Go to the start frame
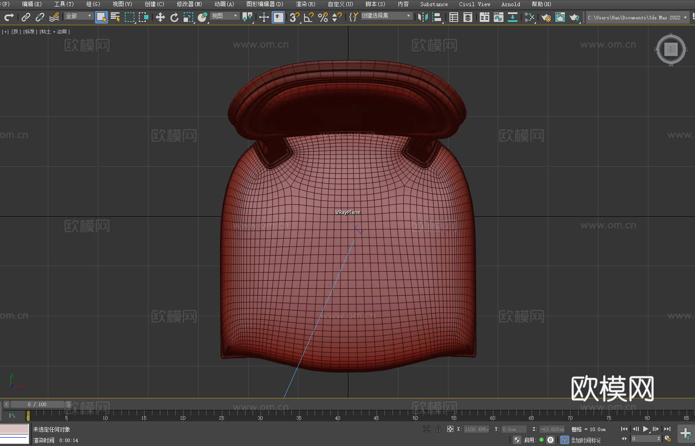695x446 pixels. click(624, 429)
